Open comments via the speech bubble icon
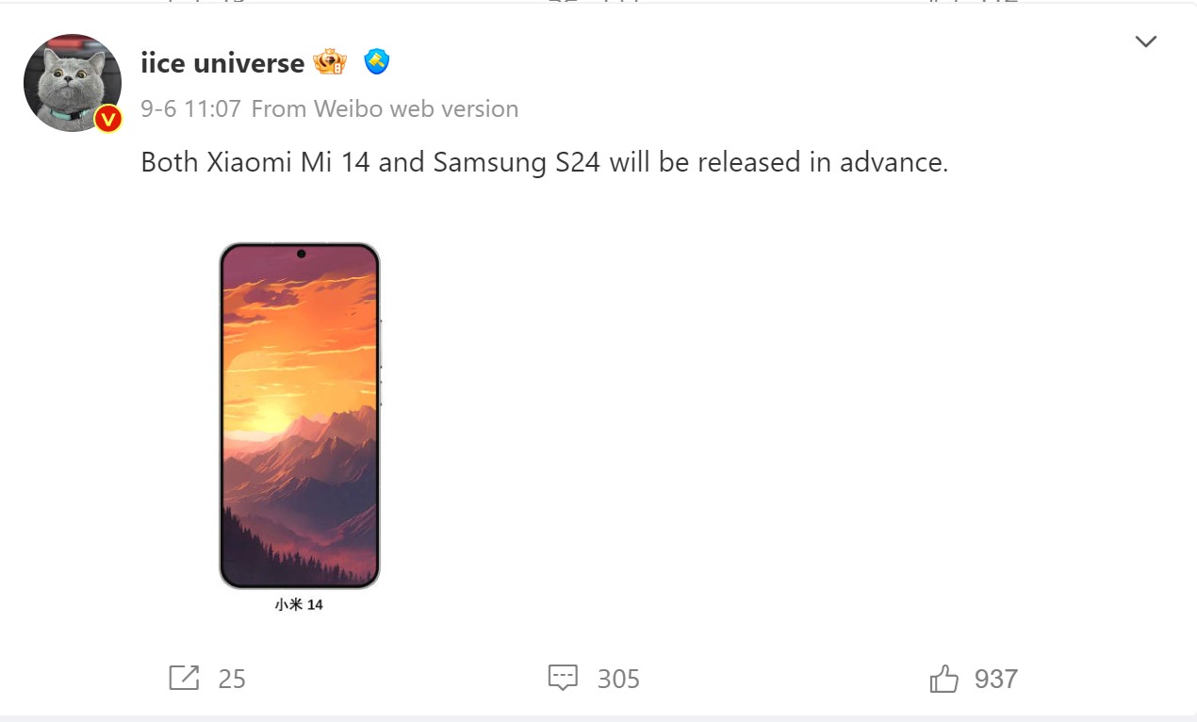This screenshot has width=1197, height=722. [563, 678]
